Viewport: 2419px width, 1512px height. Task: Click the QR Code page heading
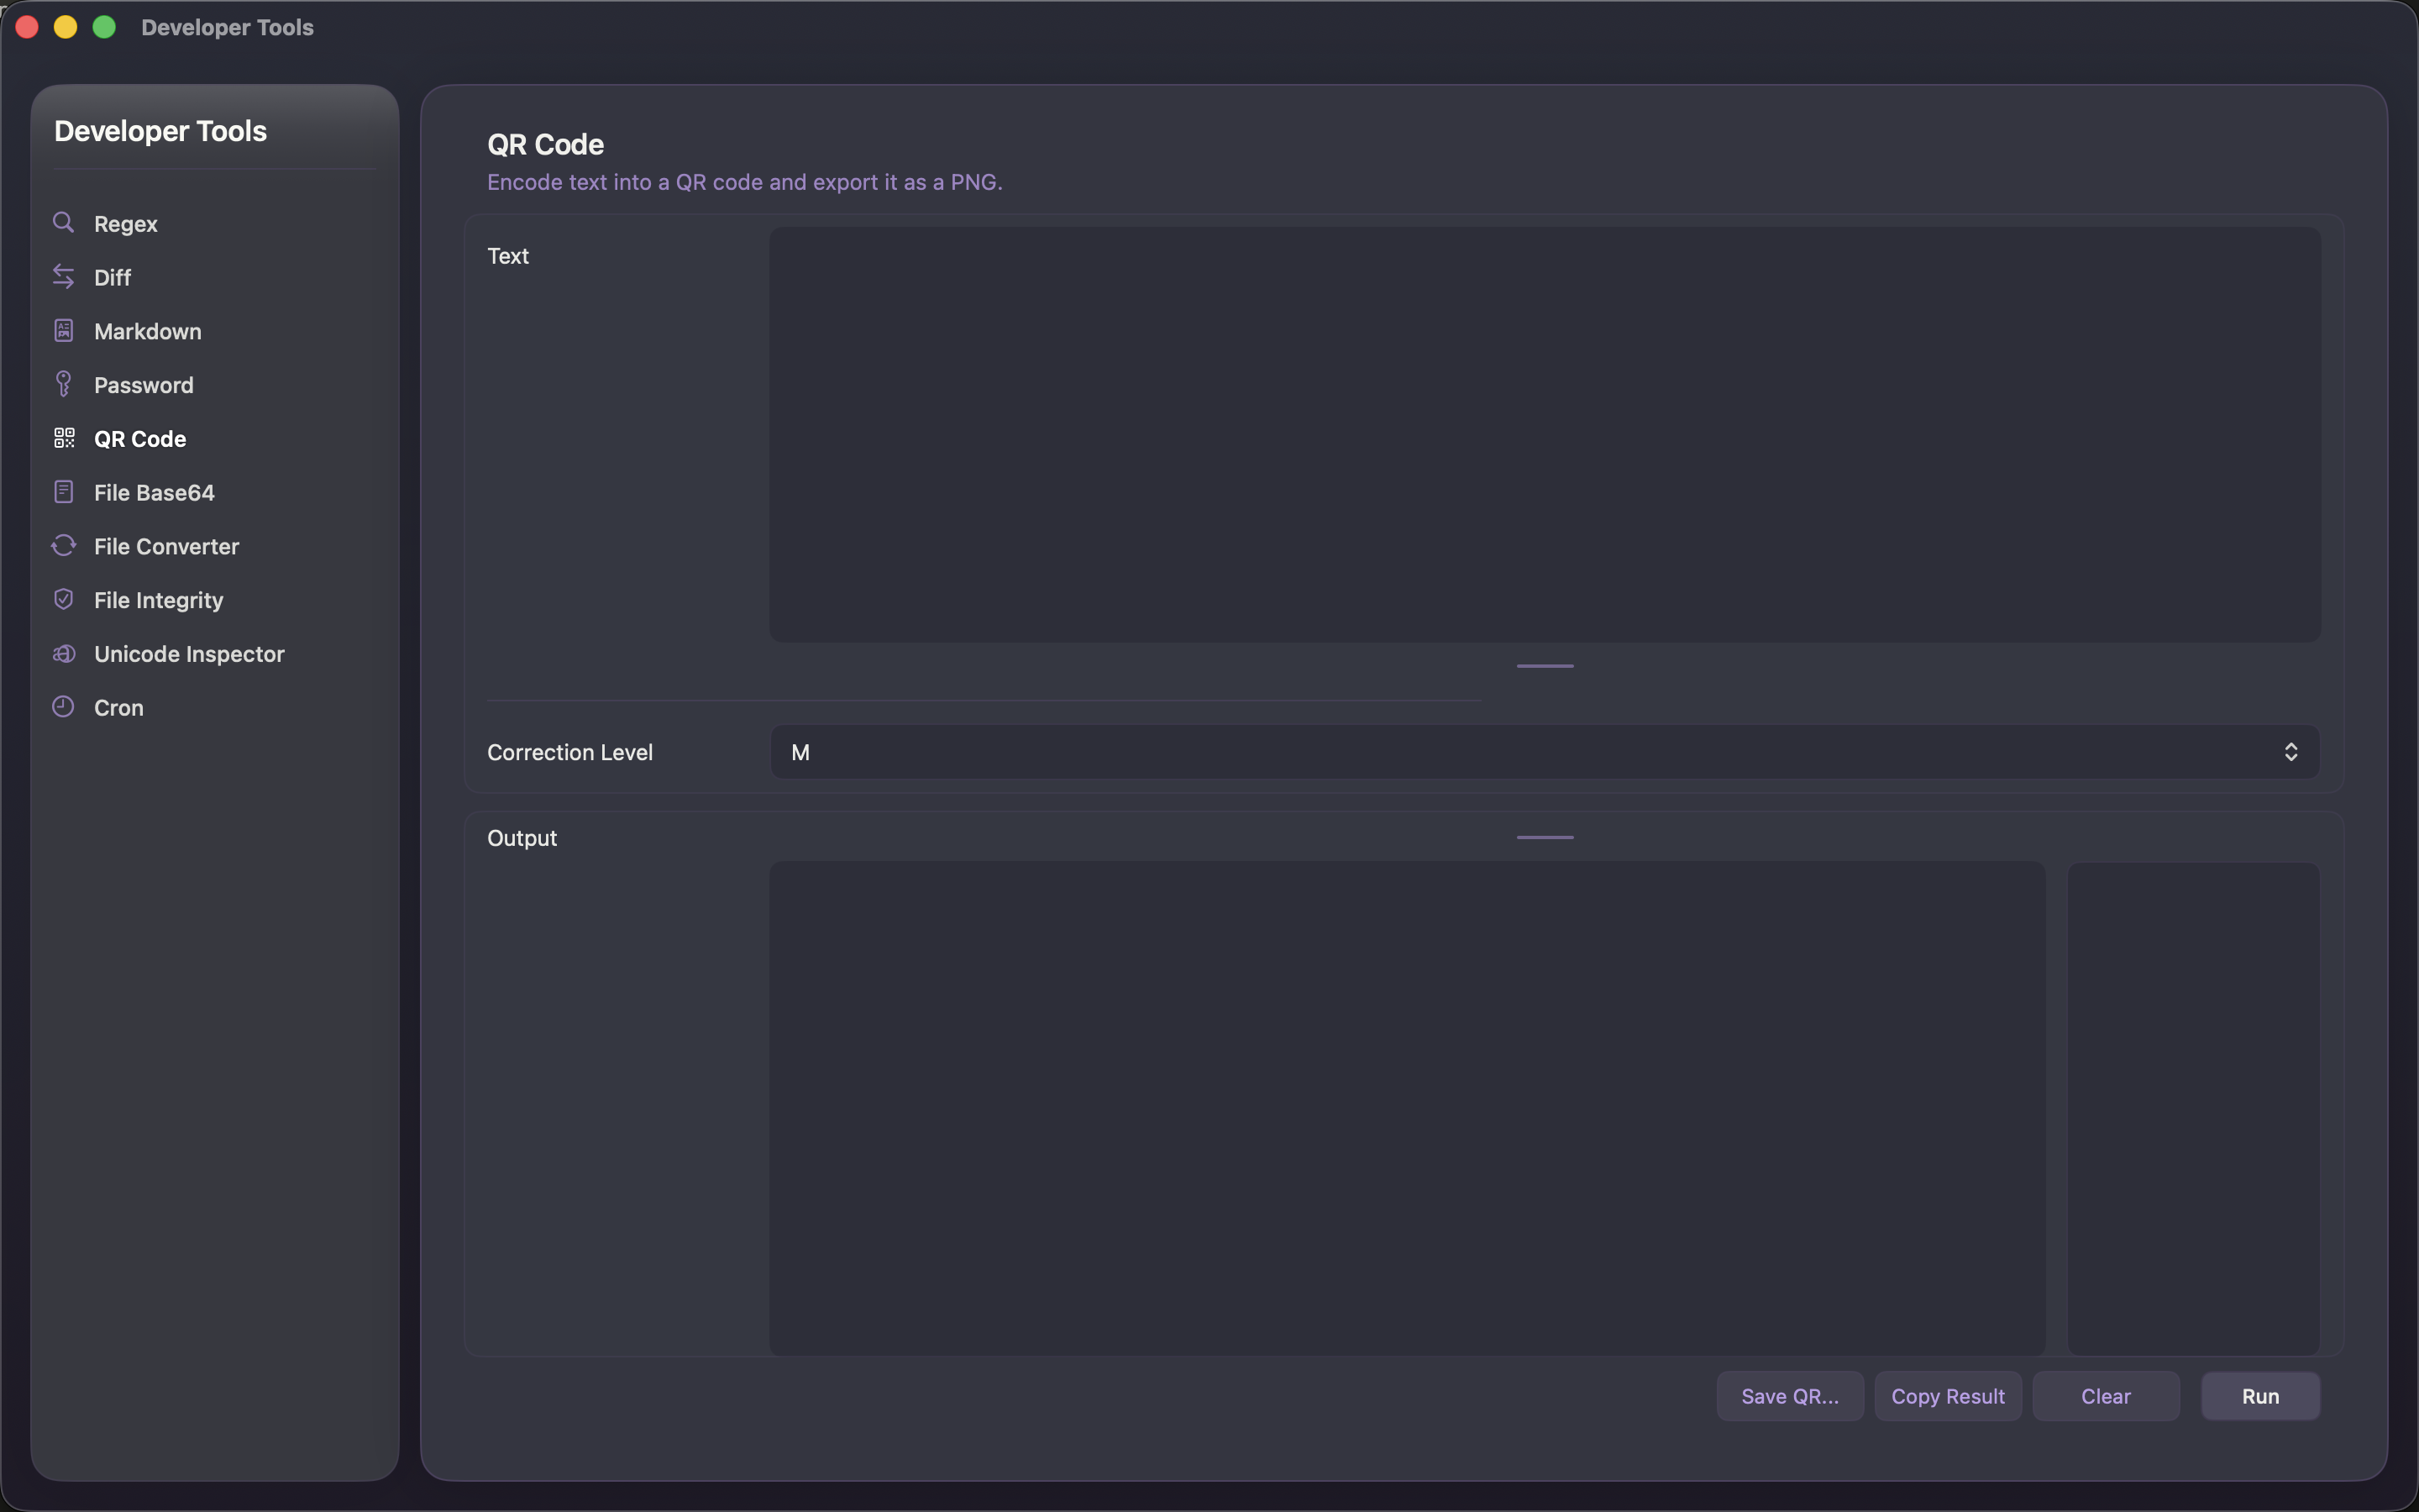545,145
